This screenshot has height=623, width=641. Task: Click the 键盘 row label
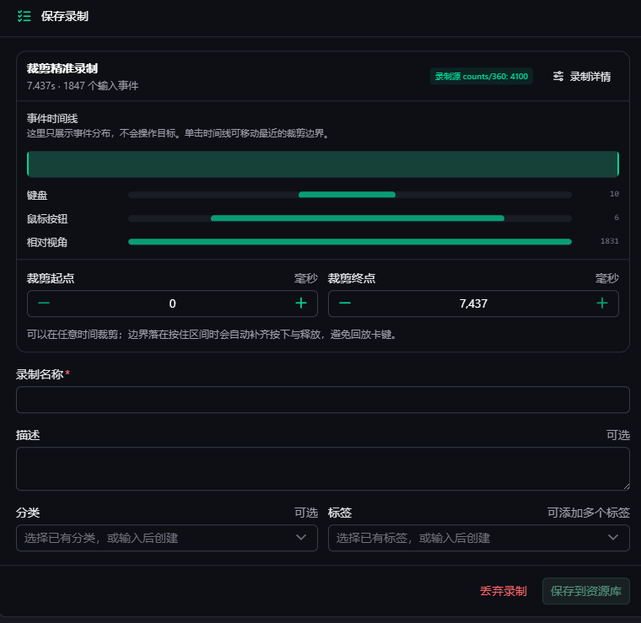click(x=37, y=196)
